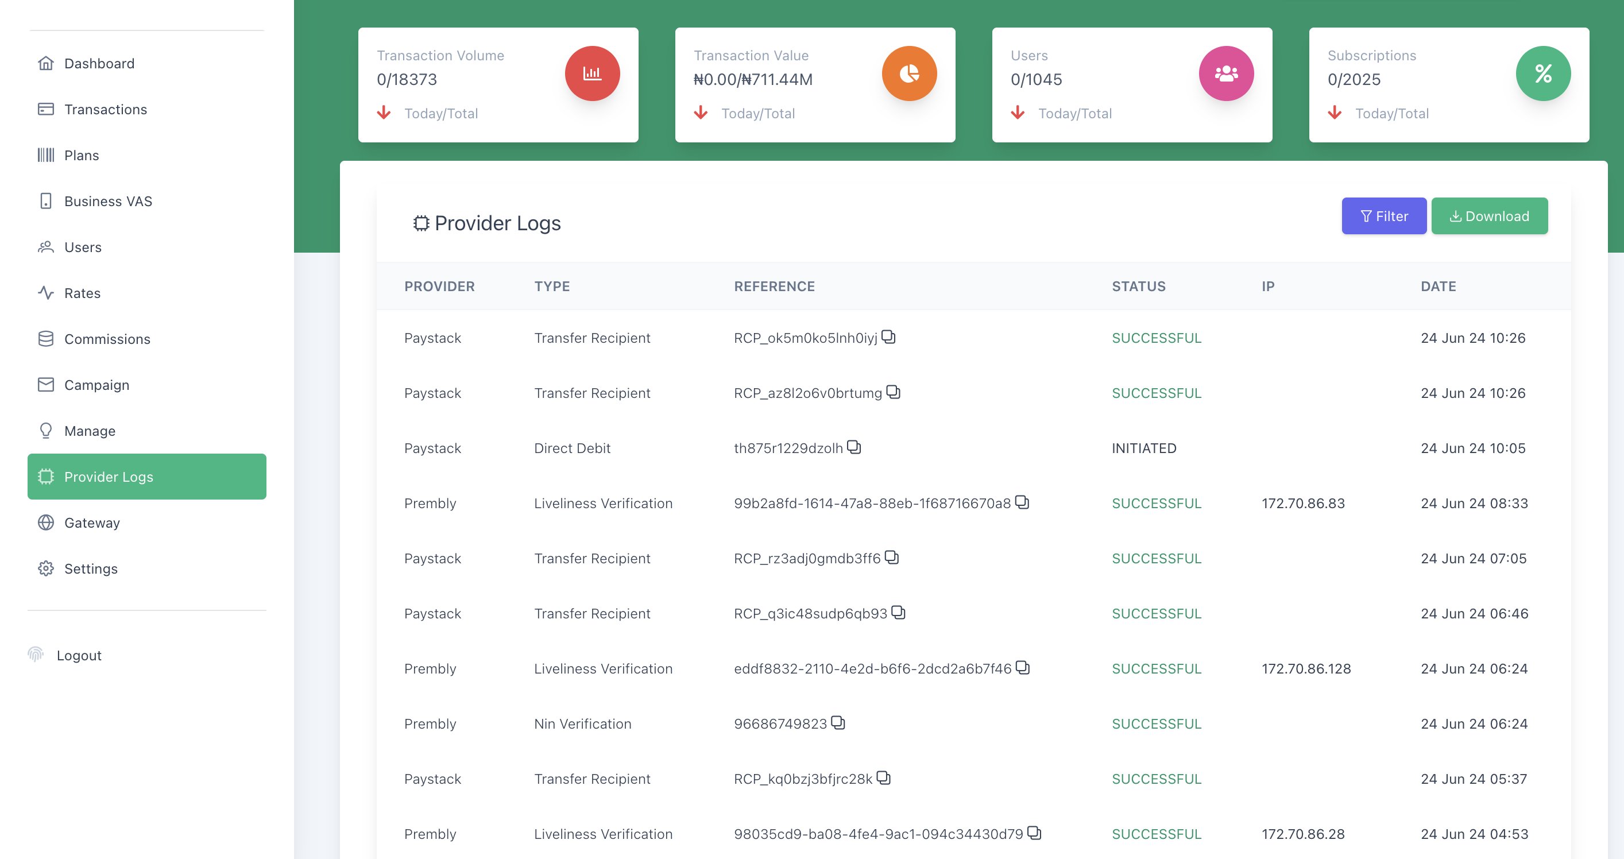Click the TYPE column header
The image size is (1624, 859).
pyautogui.click(x=552, y=286)
